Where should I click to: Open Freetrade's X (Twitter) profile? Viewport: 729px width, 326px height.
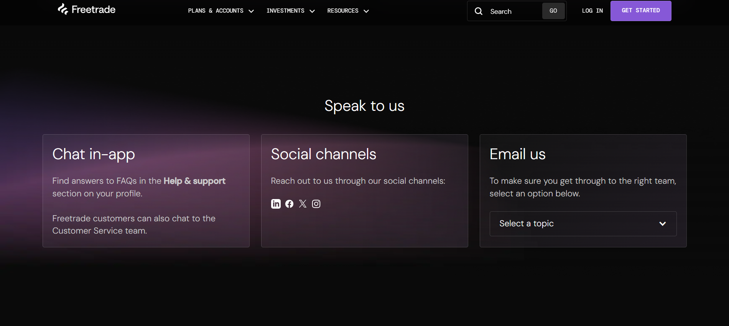(x=303, y=204)
